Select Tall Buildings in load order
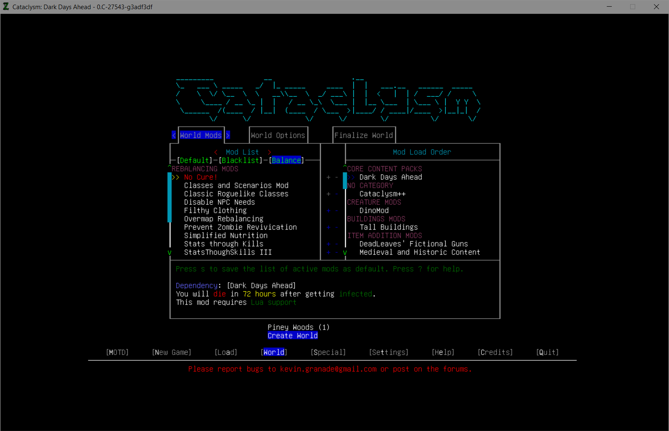669x431 pixels. 389,227
